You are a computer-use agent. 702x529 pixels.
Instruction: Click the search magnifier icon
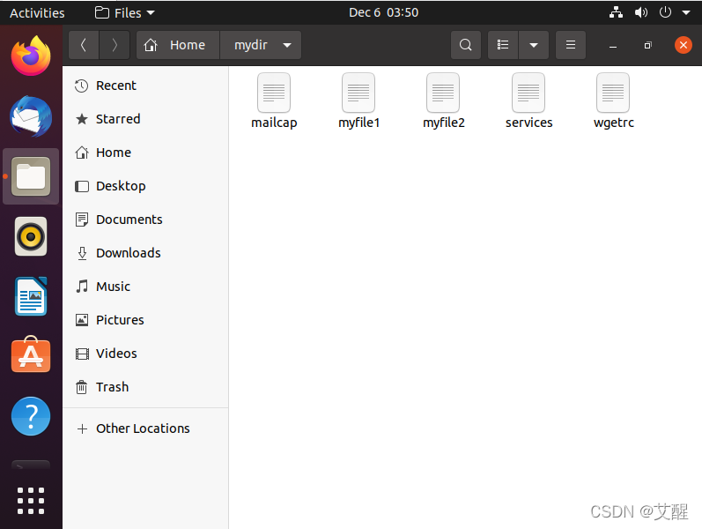[x=466, y=45]
